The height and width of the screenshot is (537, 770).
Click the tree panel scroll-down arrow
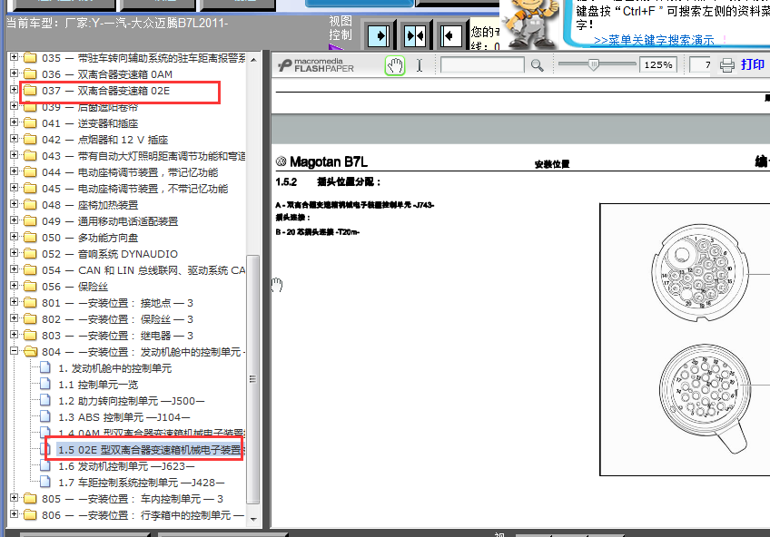[x=253, y=519]
